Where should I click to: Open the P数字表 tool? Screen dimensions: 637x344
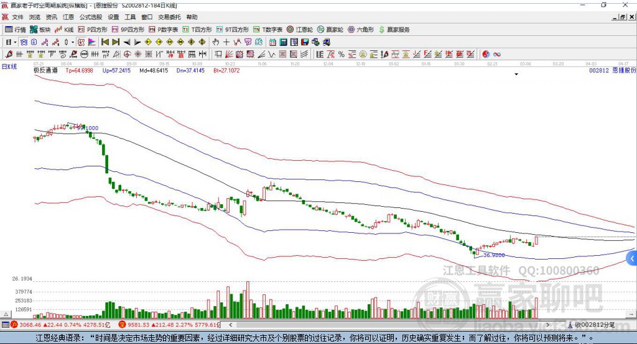click(164, 30)
